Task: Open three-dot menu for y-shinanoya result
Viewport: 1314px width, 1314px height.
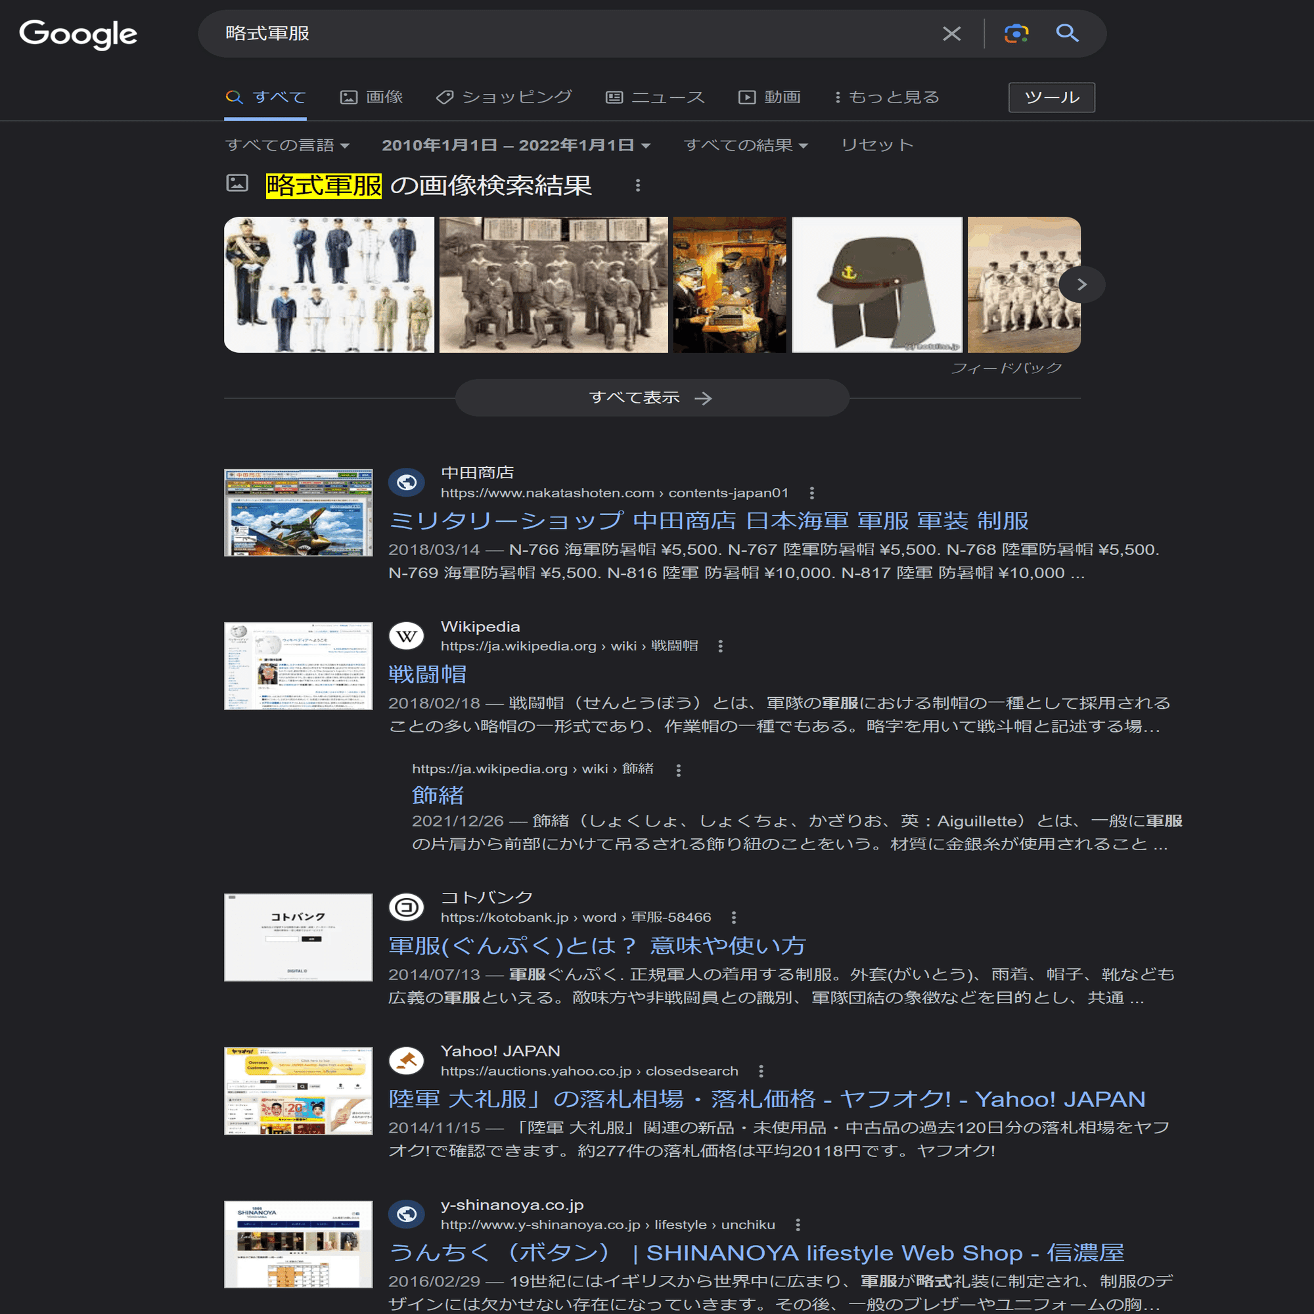Action: coord(797,1225)
